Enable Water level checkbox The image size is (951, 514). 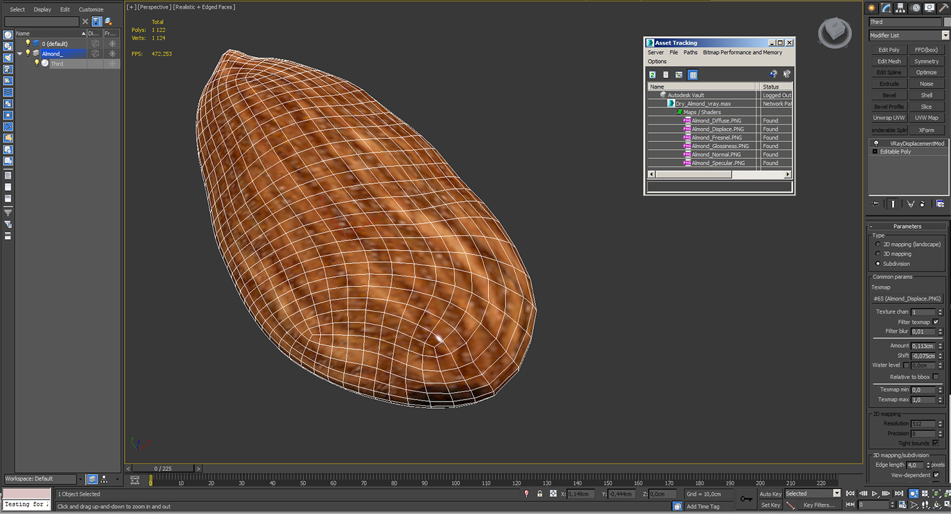907,365
